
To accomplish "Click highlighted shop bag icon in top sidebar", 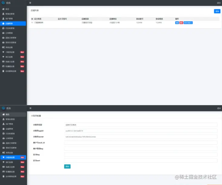I will point(3,24).
